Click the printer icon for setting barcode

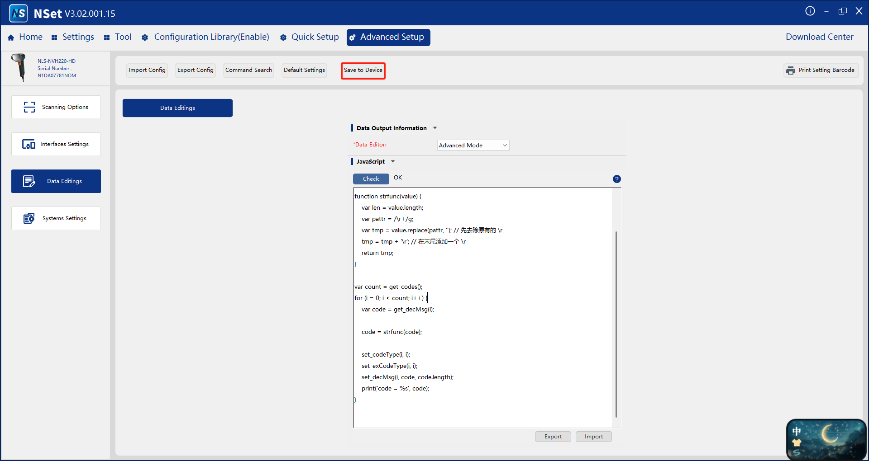click(x=791, y=71)
